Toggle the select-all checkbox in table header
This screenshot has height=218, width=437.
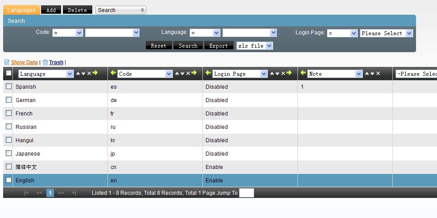pyautogui.click(x=8, y=74)
